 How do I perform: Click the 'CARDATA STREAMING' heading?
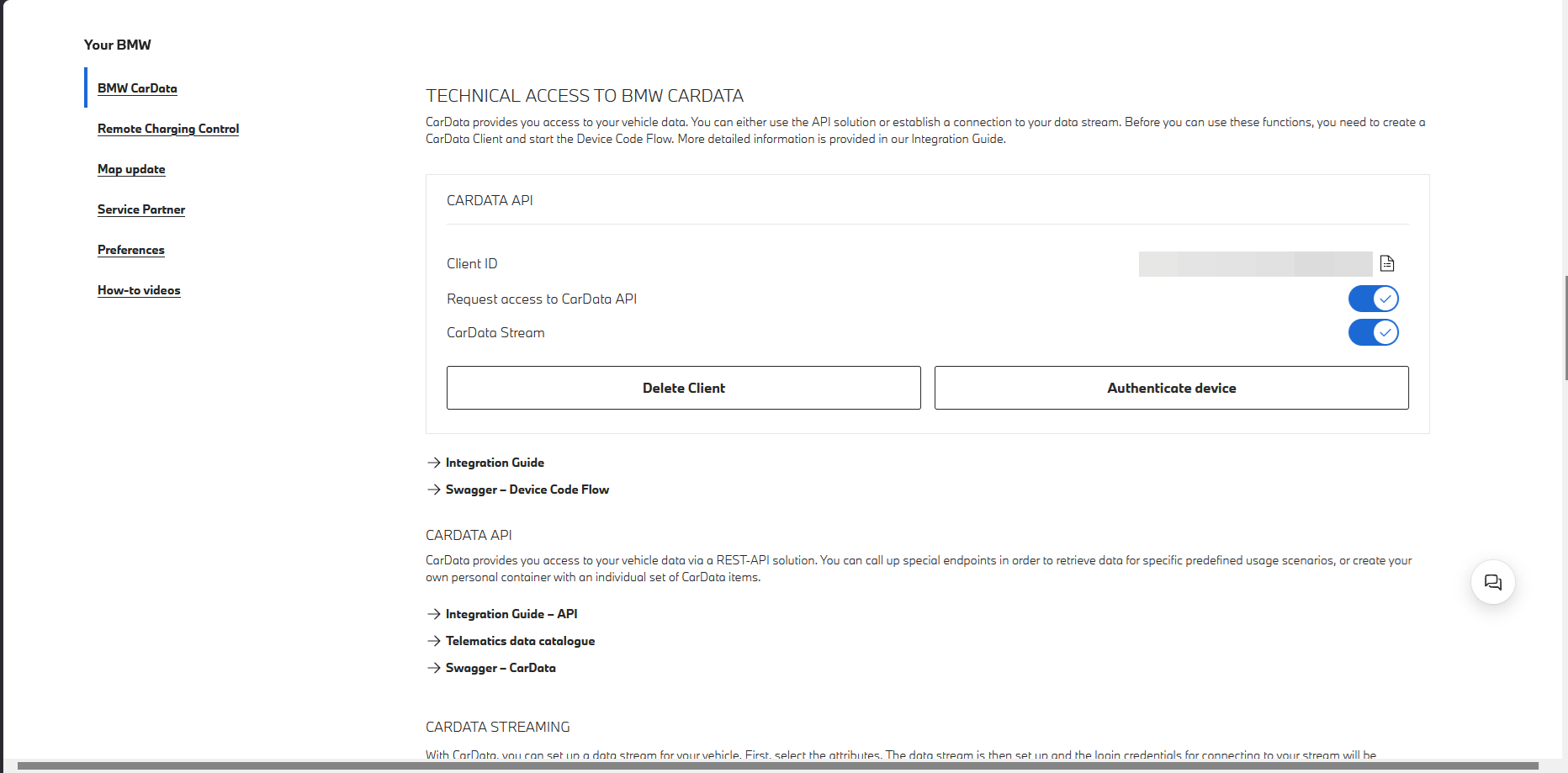(498, 727)
